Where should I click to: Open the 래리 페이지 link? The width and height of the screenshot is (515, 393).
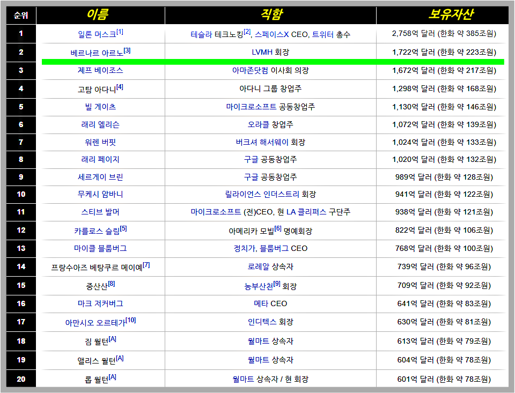tap(100, 159)
